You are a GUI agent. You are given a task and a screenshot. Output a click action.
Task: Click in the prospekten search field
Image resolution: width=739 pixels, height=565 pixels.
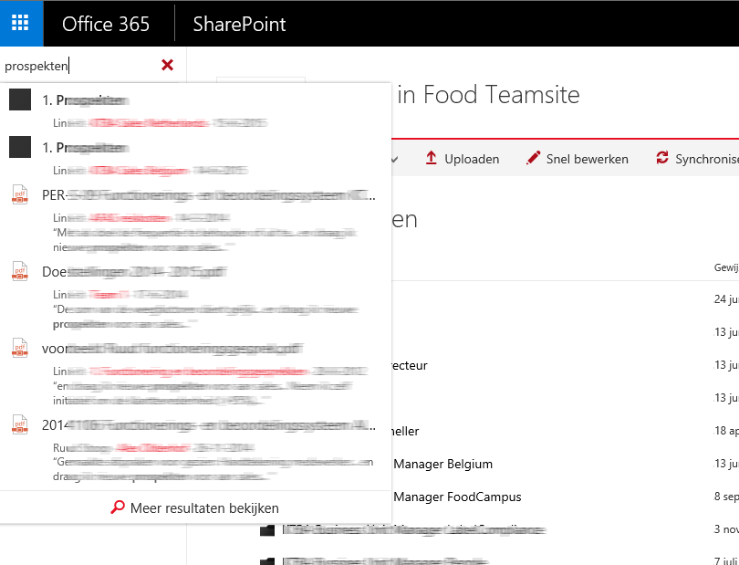click(80, 66)
